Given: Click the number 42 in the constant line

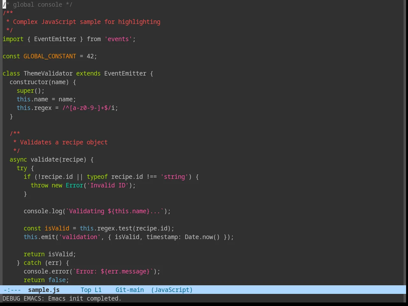Looking at the screenshot, I should point(90,56).
